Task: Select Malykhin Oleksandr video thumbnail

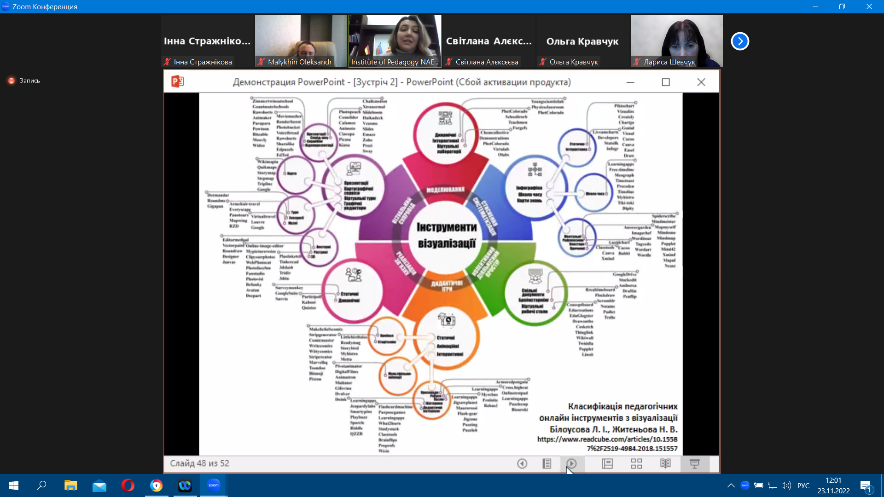Action: click(301, 41)
